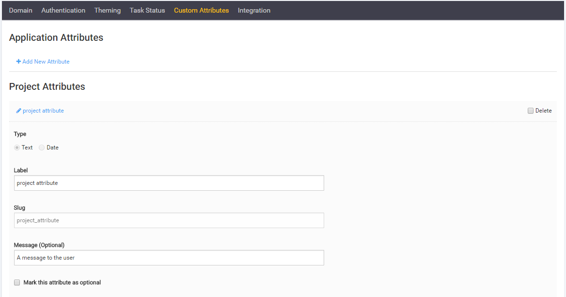Viewport: 566px width, 297px height.
Task: Switch to the Authentication tab
Action: click(63, 10)
